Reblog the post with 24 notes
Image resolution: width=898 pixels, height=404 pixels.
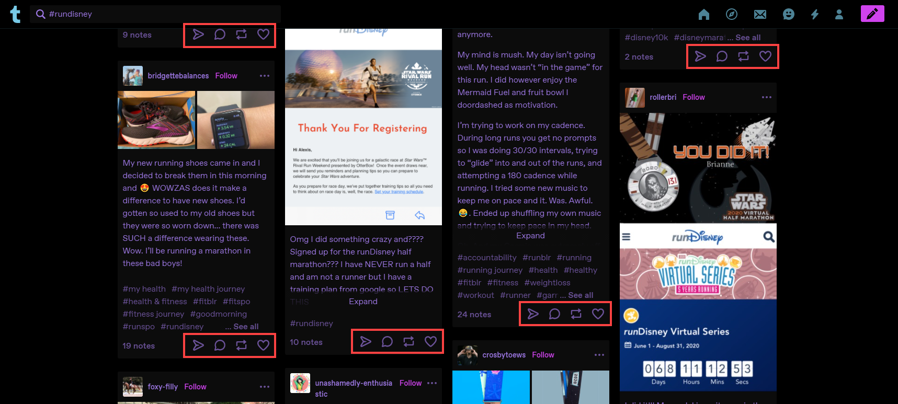point(576,314)
